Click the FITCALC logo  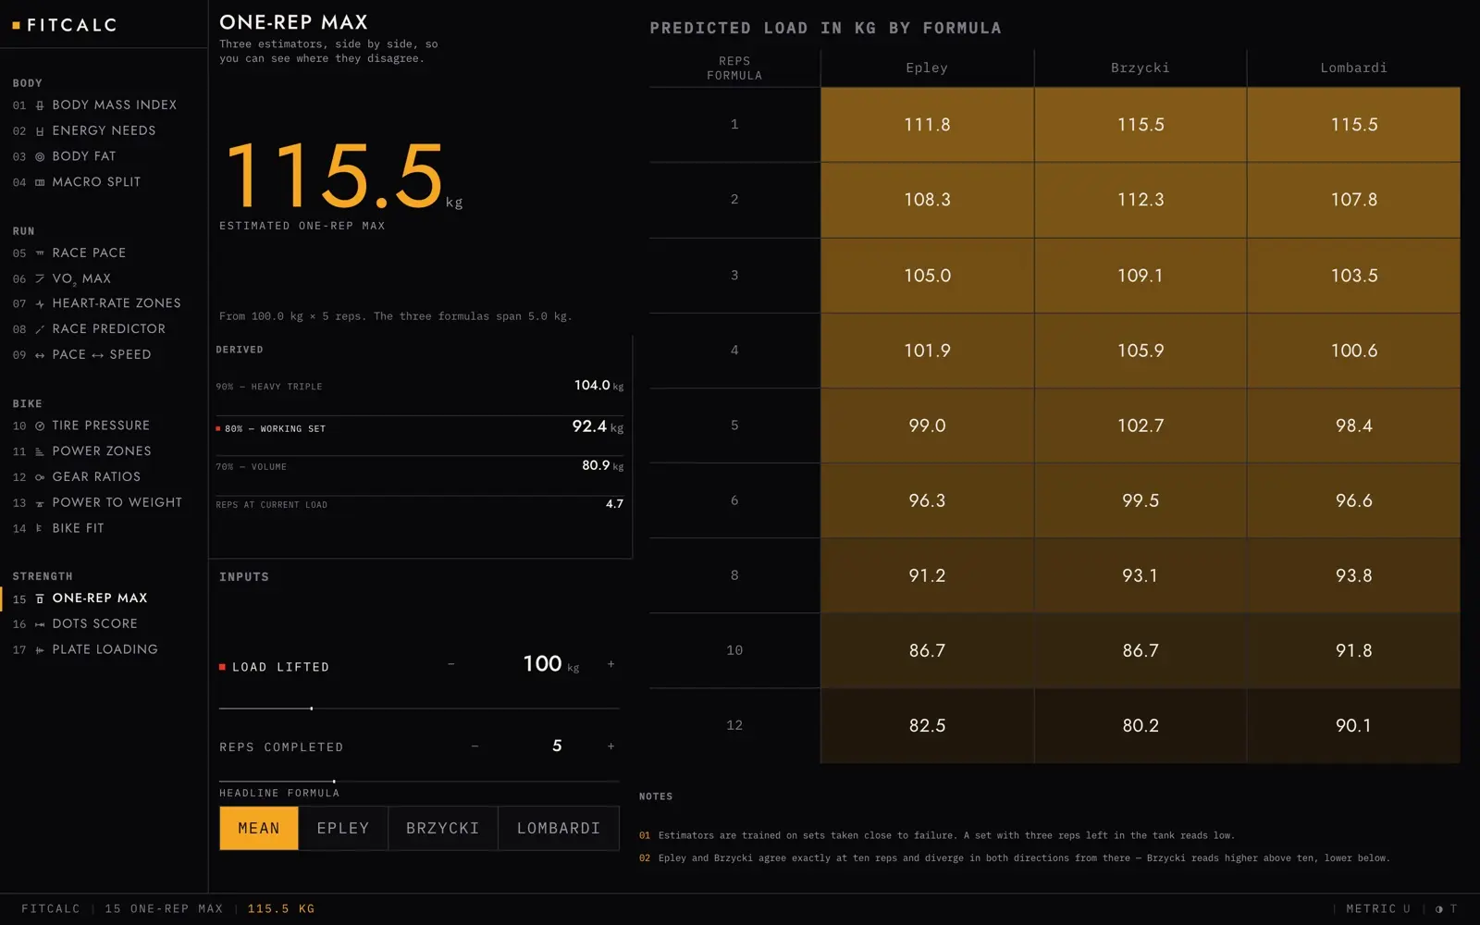coord(65,25)
